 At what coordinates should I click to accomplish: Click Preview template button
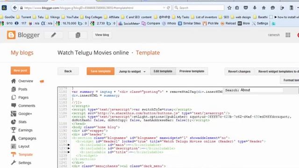click(192, 71)
